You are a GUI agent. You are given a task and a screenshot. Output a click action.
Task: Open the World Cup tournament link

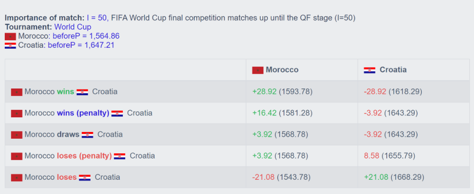point(73,27)
